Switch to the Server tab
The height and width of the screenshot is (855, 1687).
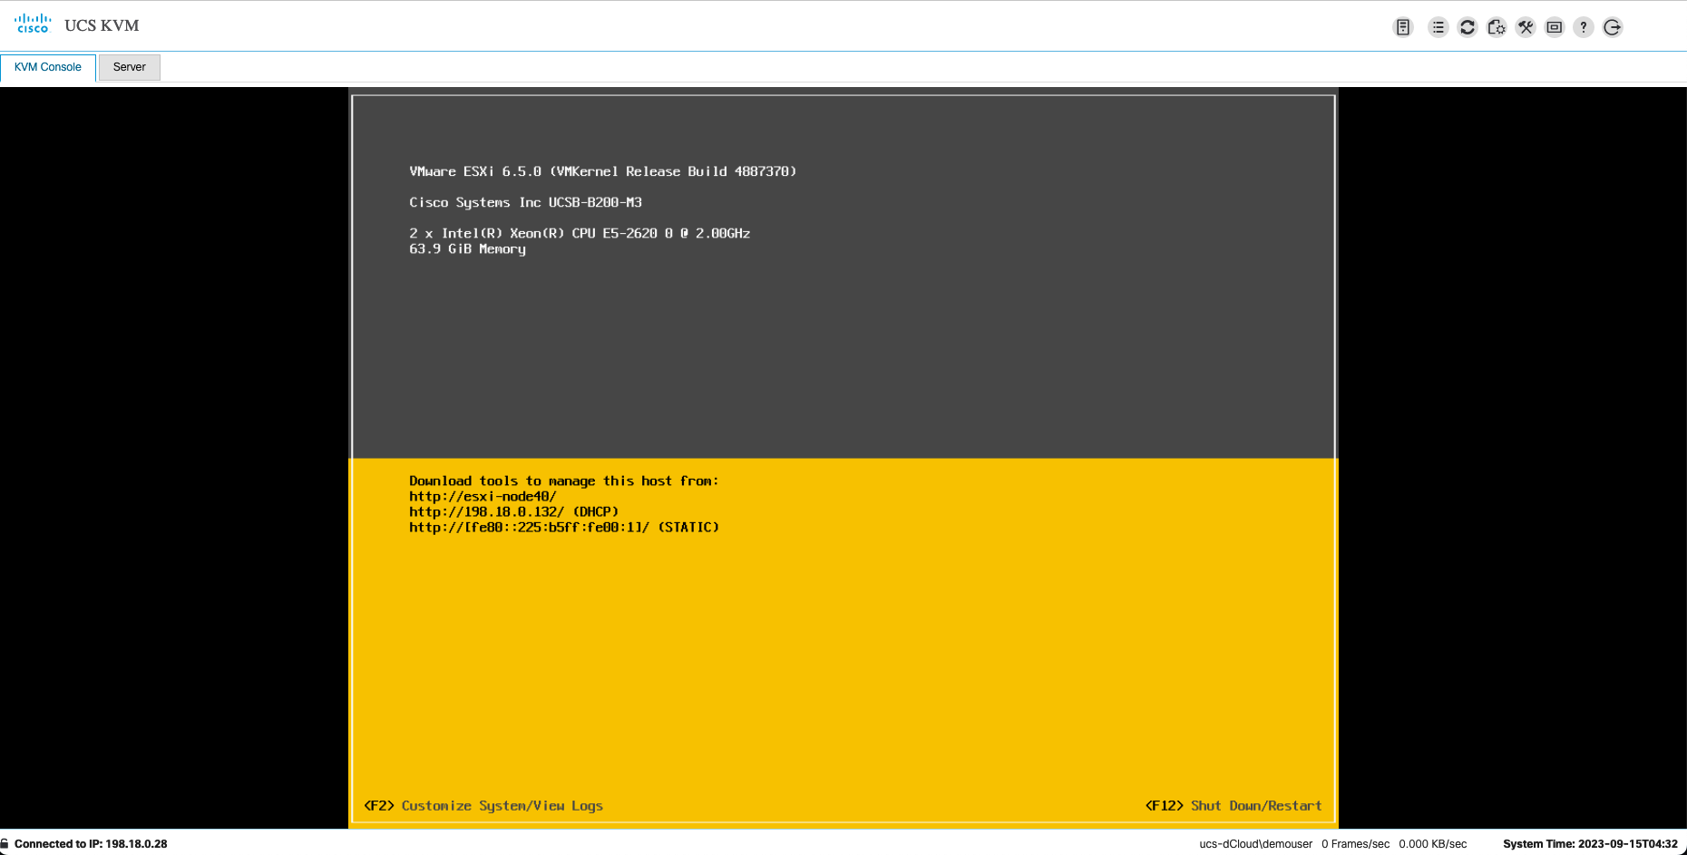point(129,67)
